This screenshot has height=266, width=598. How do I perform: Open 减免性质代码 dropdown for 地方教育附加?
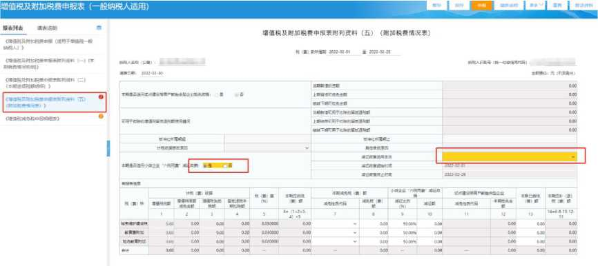click(335, 241)
